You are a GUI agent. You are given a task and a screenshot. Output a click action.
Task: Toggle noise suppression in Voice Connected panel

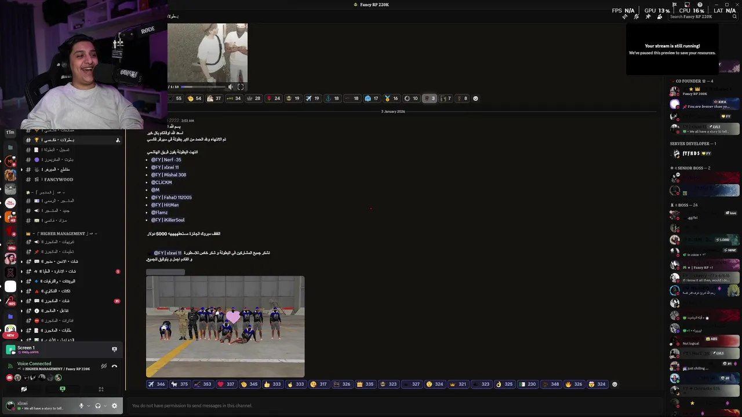(x=104, y=366)
